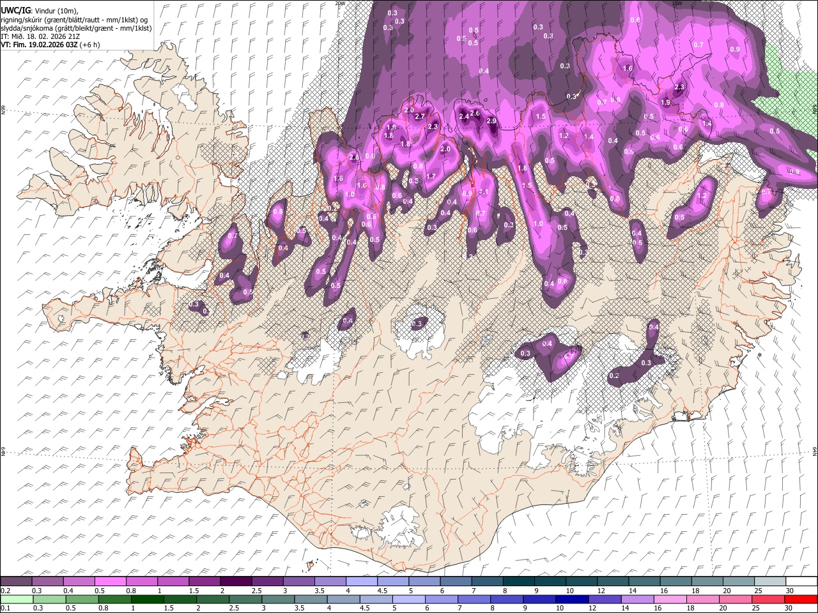This screenshot has height=613, width=818.
Task: Select the 2.4 precipitation value on the map
Action: [x=464, y=117]
